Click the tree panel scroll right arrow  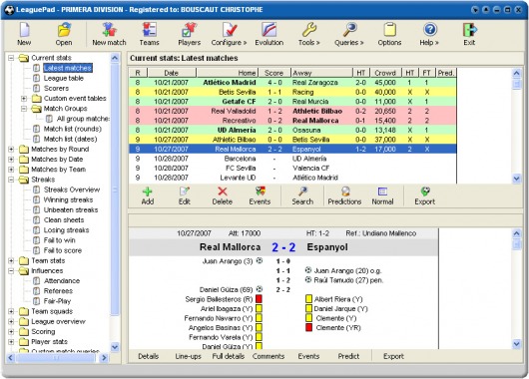coord(104,357)
